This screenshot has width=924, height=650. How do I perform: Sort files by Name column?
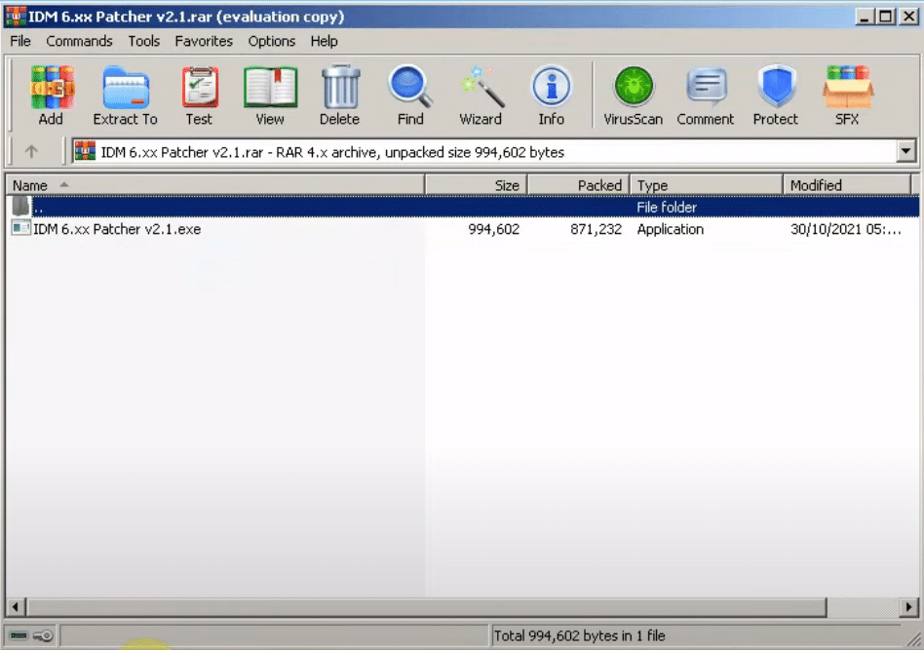pos(215,185)
